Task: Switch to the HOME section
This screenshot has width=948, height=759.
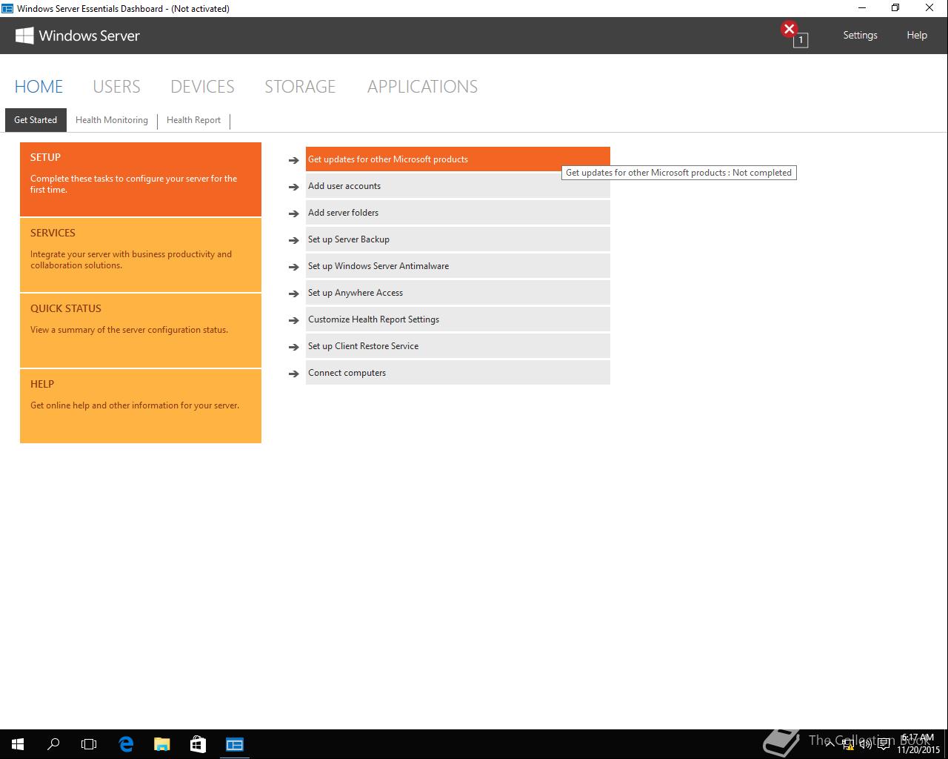Action: [x=39, y=87]
